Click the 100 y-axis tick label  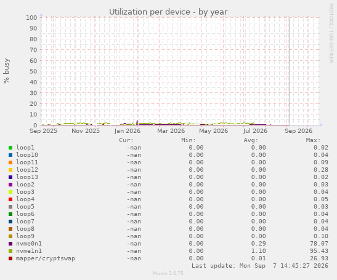point(31,17)
